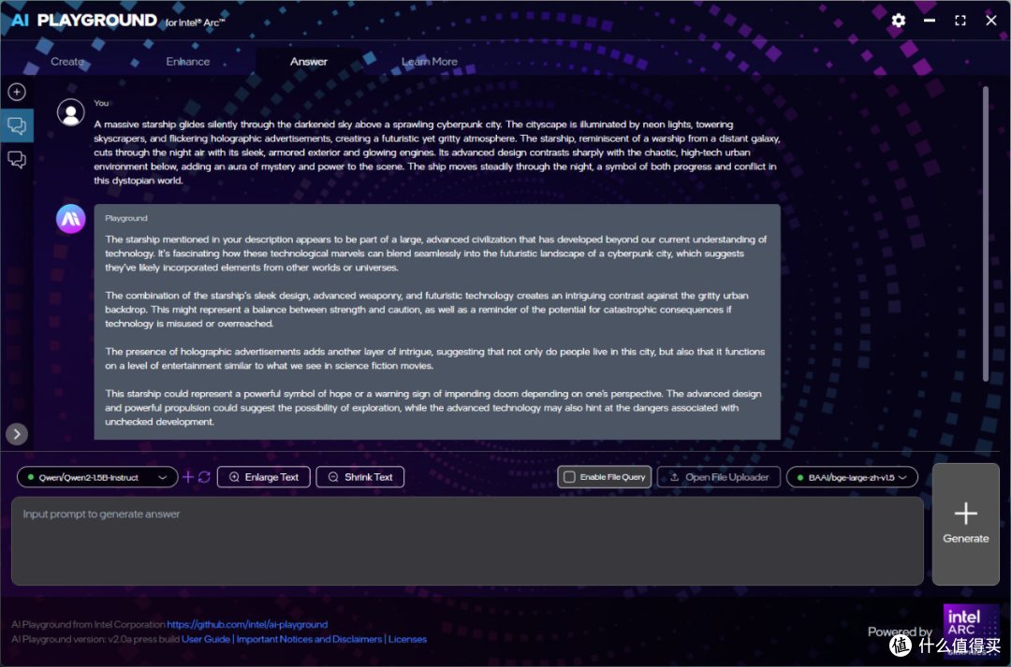Click the 'Playground' response label
Image resolution: width=1011 pixels, height=667 pixels.
point(126,219)
